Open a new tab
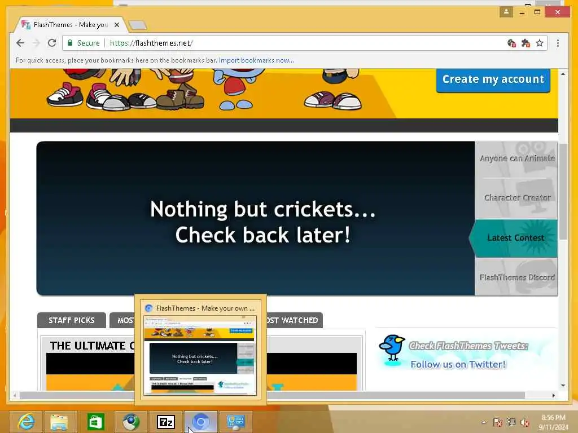 (138, 25)
